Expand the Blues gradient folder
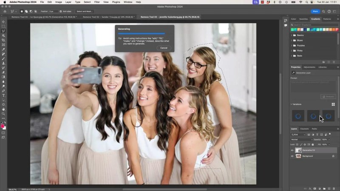340x191 pixels. coord(292,40)
